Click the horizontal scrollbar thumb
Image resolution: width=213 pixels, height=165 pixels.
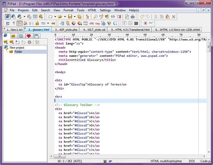60,156
